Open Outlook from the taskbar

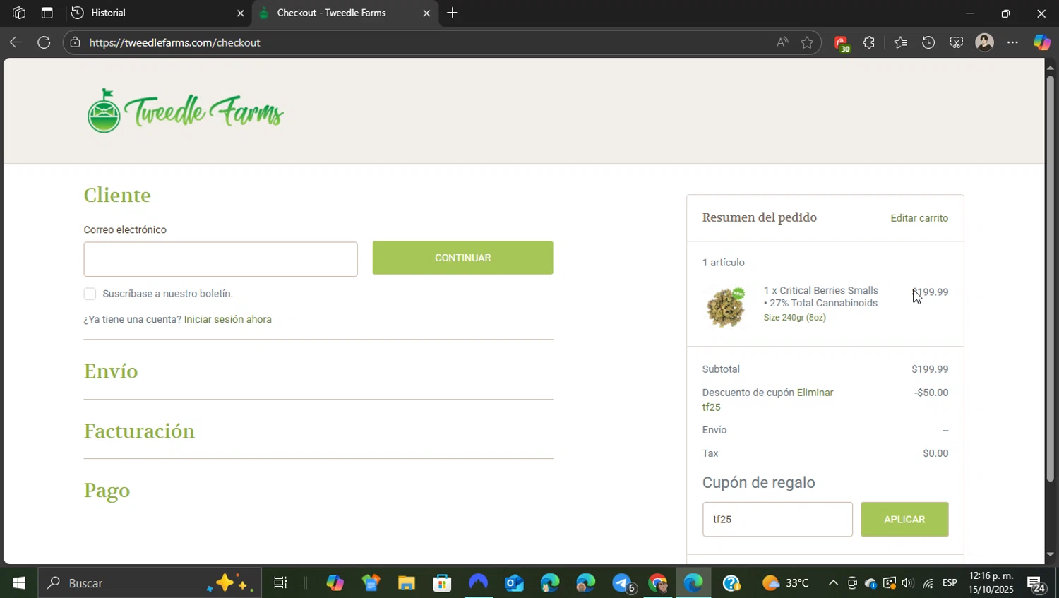coord(515,583)
